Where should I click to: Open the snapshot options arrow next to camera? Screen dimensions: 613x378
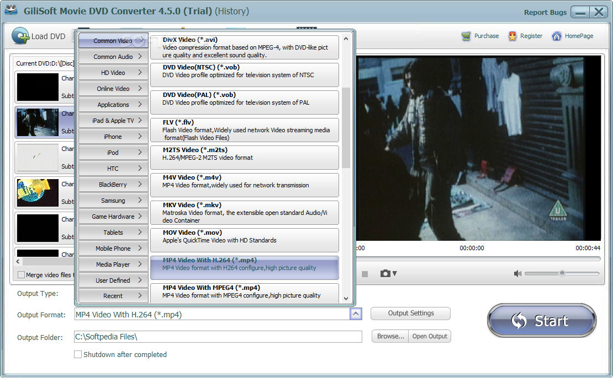[x=394, y=273]
